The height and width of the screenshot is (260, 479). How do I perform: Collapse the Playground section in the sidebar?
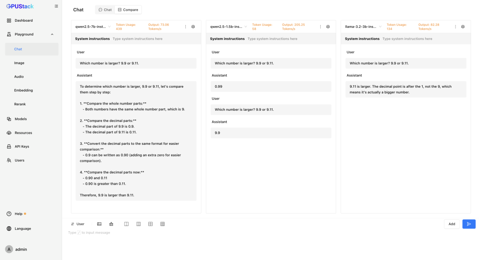(52, 34)
